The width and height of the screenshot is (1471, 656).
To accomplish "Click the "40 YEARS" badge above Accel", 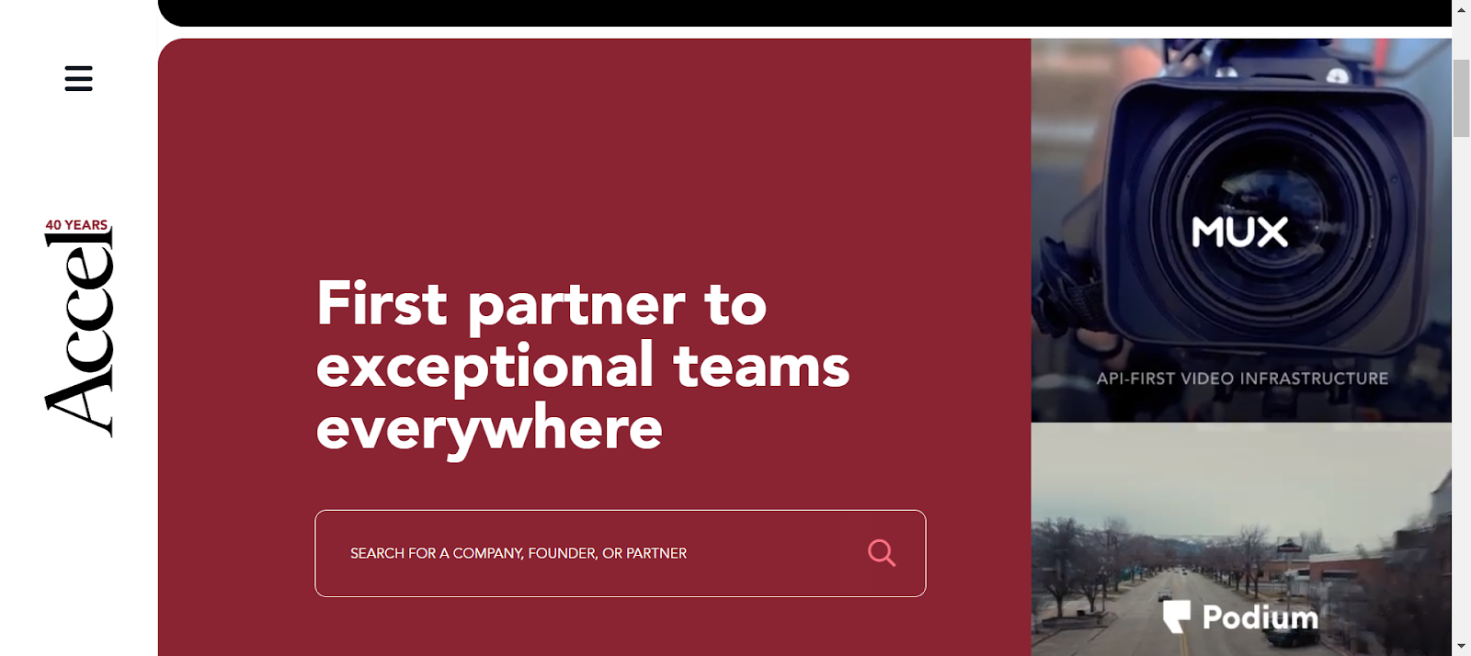I will (77, 225).
